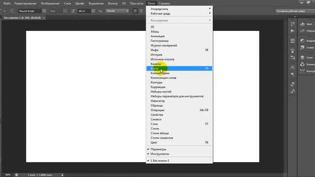Toggle text orientation icon in options bar
The width and height of the screenshot is (315, 177).
[x=12, y=11]
